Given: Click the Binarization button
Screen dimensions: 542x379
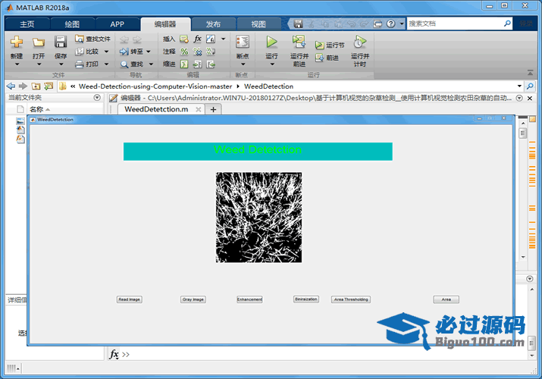Looking at the screenshot, I should 306,299.
